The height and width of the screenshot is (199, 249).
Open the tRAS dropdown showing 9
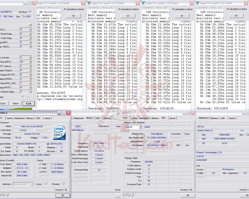pyautogui.click(x=30, y=47)
